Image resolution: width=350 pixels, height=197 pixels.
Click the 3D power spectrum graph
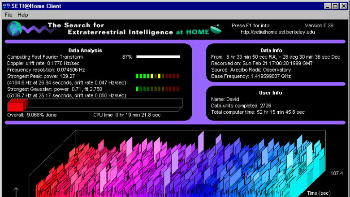pos(177,163)
